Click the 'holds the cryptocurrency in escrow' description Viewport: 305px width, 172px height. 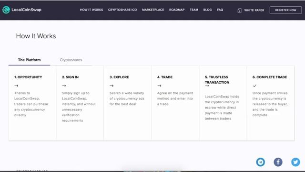(222, 107)
